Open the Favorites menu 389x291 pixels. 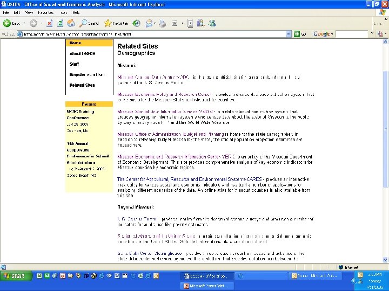[x=45, y=12]
